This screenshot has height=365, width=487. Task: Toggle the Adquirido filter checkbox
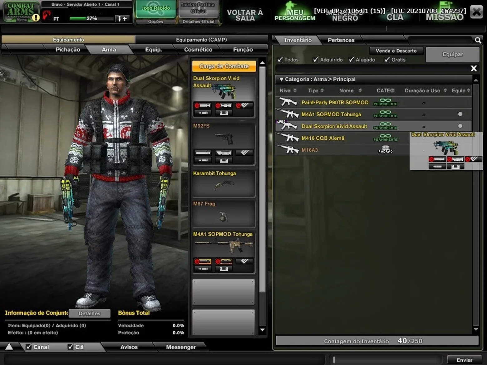(x=316, y=59)
